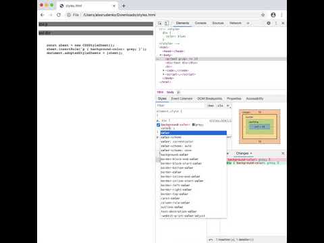
Task: Choose 'caret-color' suggestion
Action: point(193,198)
